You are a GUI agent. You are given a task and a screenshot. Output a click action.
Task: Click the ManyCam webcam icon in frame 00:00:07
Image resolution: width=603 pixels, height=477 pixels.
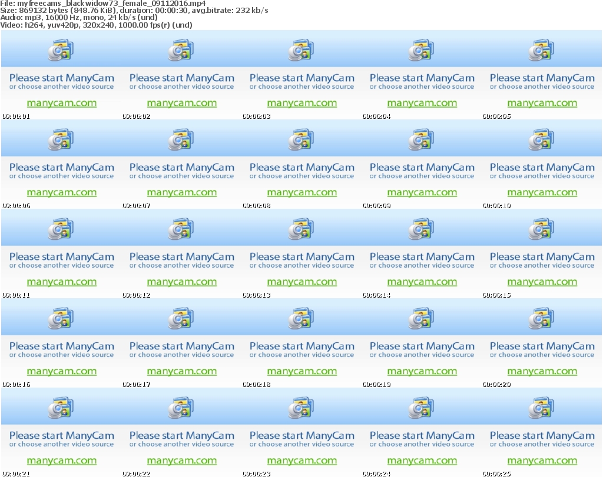click(181, 139)
